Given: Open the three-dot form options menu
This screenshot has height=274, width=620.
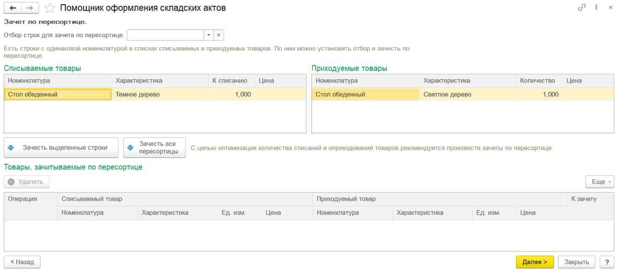Looking at the screenshot, I should 596,7.
